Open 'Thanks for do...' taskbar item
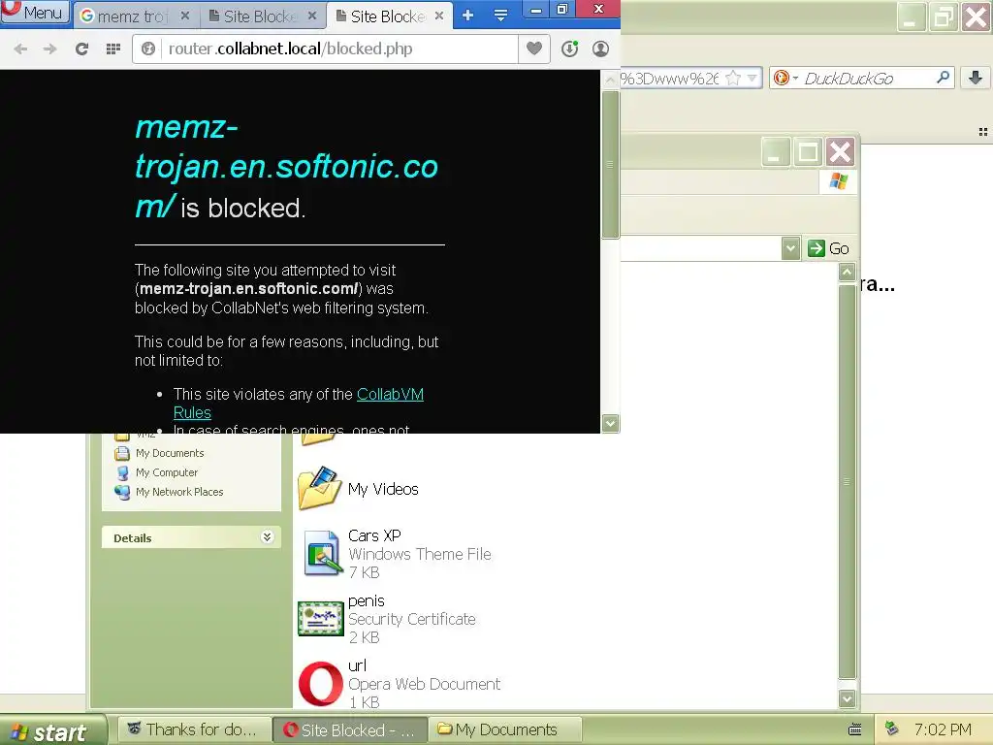993x745 pixels. [193, 729]
